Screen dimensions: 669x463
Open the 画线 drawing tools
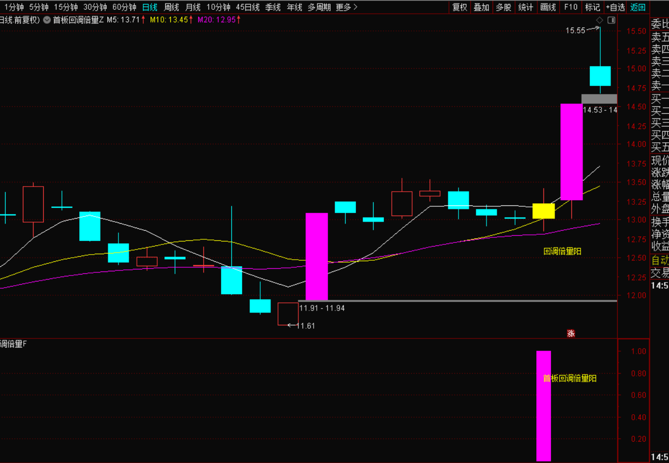[x=548, y=7]
